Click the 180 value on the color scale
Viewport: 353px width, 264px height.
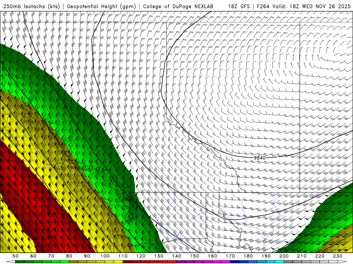pyautogui.click(x=248, y=256)
